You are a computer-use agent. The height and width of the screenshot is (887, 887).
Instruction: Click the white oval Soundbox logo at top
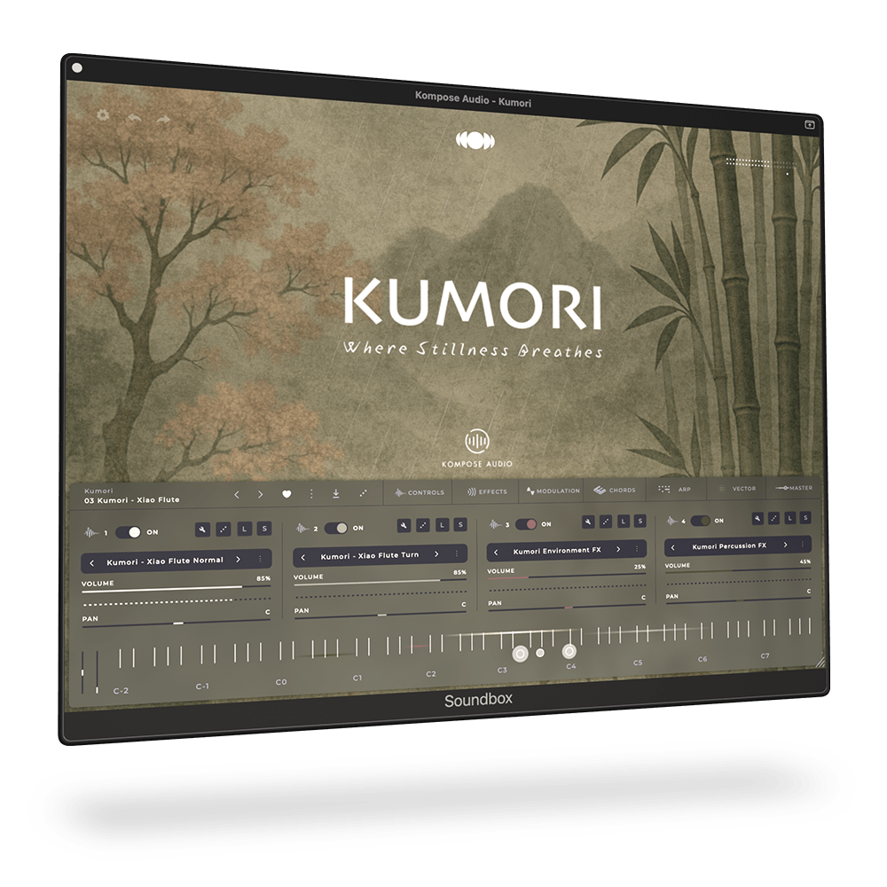[475, 140]
